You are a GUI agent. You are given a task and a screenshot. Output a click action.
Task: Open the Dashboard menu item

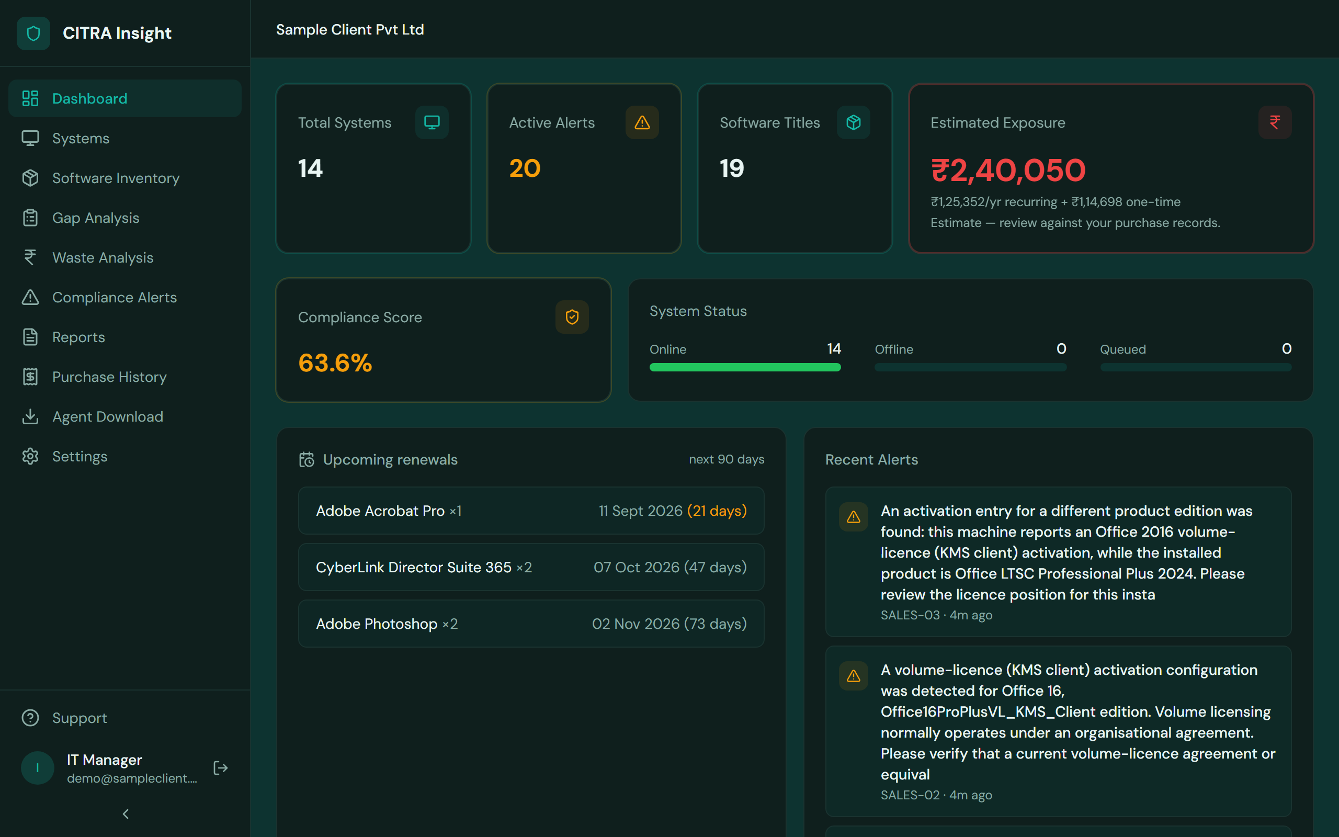point(125,98)
